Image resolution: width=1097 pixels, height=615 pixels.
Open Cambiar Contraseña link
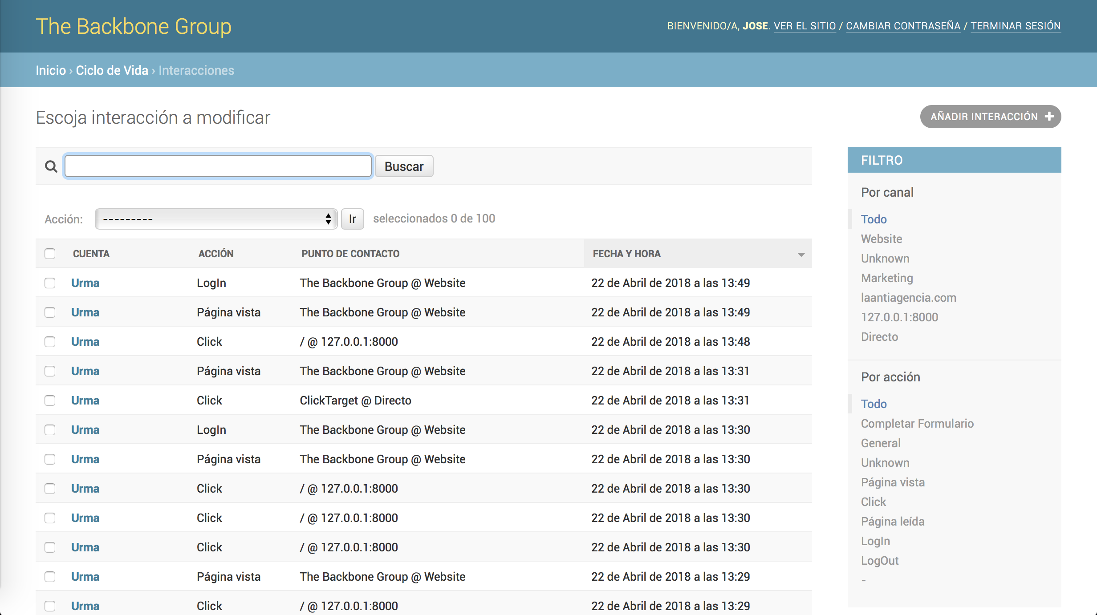[x=903, y=26]
